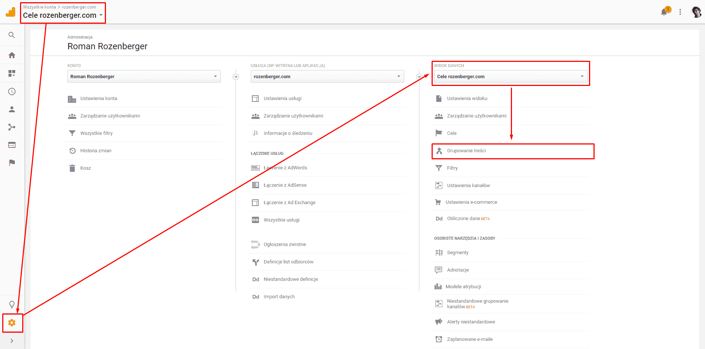Click the user profile avatar
The width and height of the screenshot is (705, 349).
coord(696,12)
